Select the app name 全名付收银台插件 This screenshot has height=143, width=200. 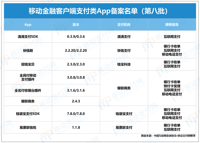coord(28,91)
